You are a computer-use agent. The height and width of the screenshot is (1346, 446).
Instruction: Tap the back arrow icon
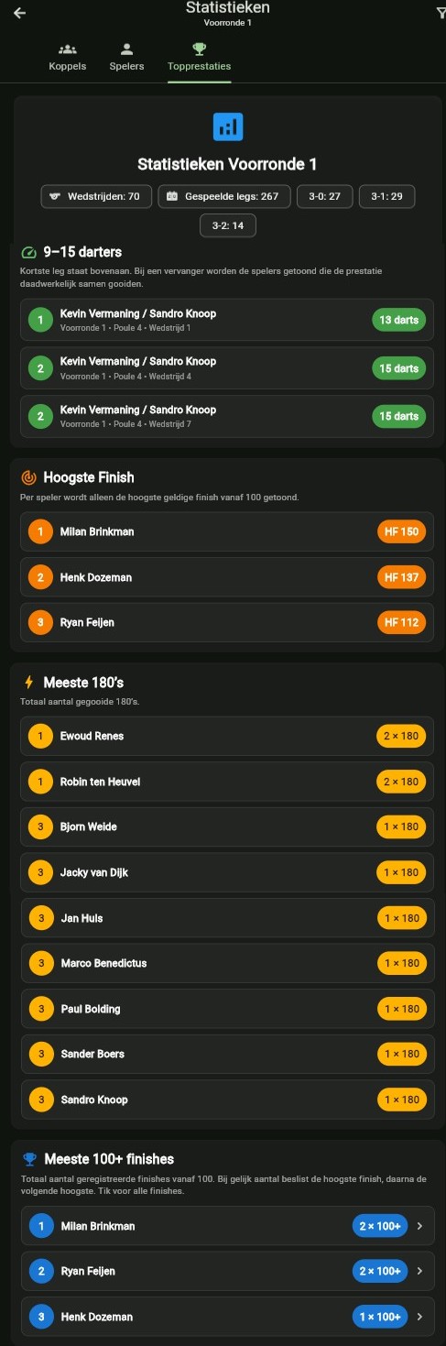click(19, 13)
